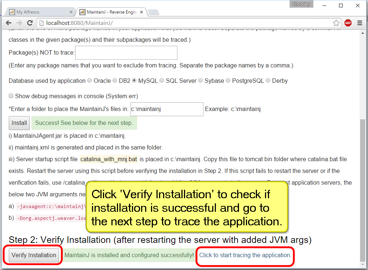368x270 pixels.
Task: Click the browser reload icon
Action: click(30, 23)
